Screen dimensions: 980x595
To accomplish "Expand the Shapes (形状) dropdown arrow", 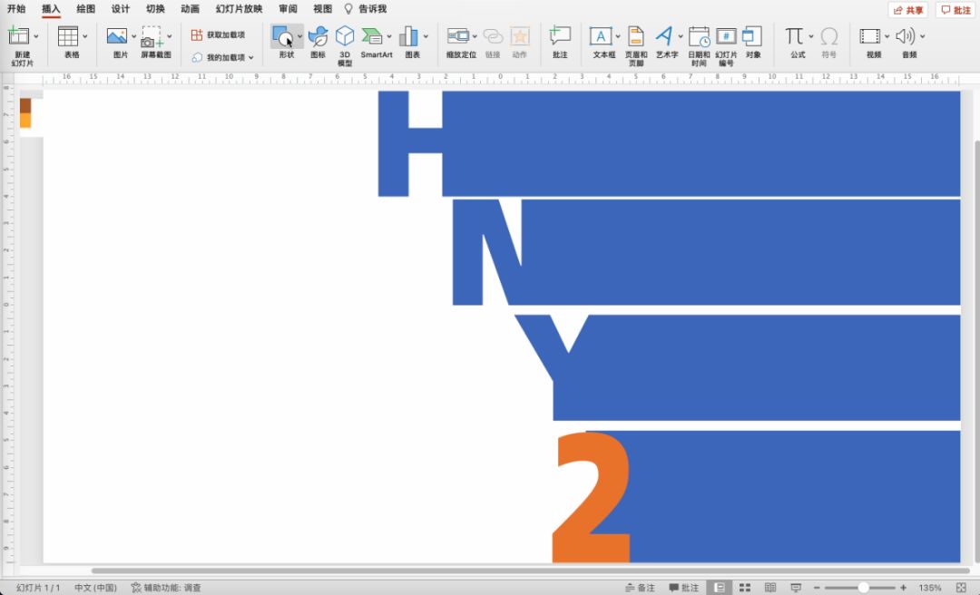I will pos(300,37).
